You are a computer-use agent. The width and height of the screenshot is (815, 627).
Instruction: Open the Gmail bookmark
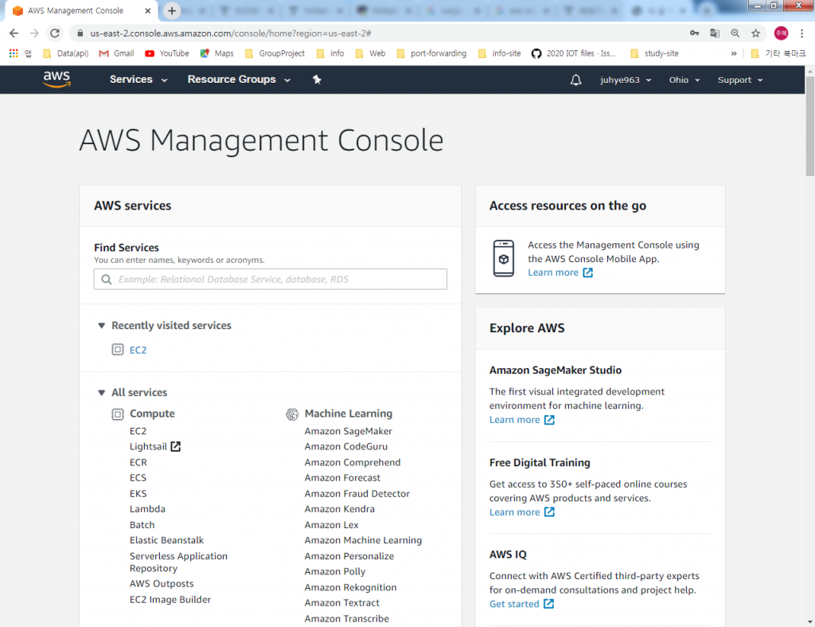point(116,53)
